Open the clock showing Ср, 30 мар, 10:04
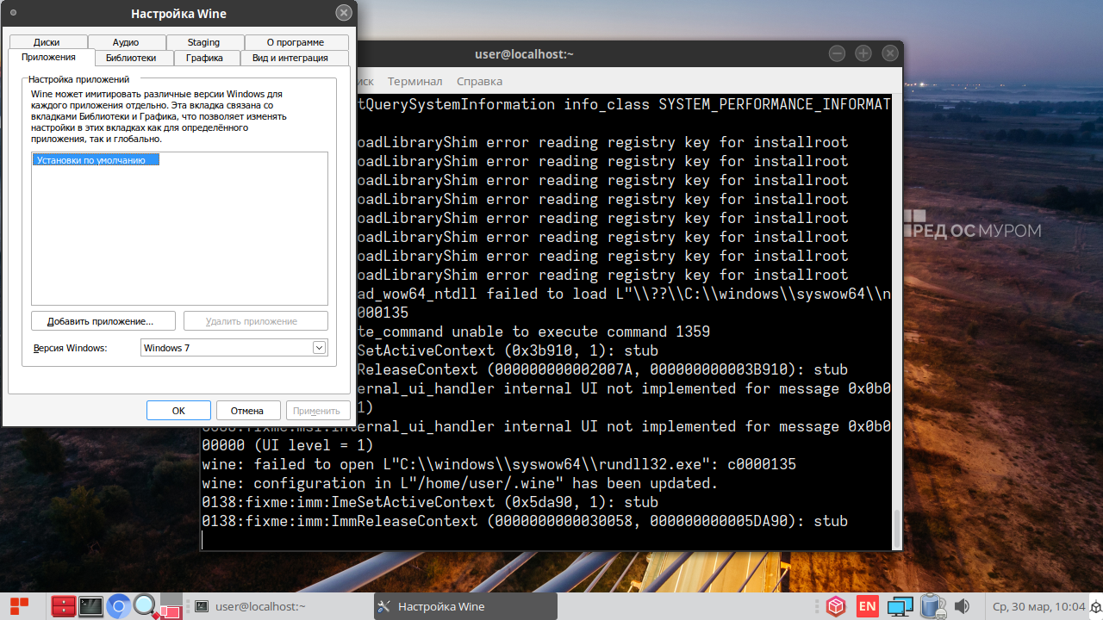The height and width of the screenshot is (620, 1103). [1038, 606]
